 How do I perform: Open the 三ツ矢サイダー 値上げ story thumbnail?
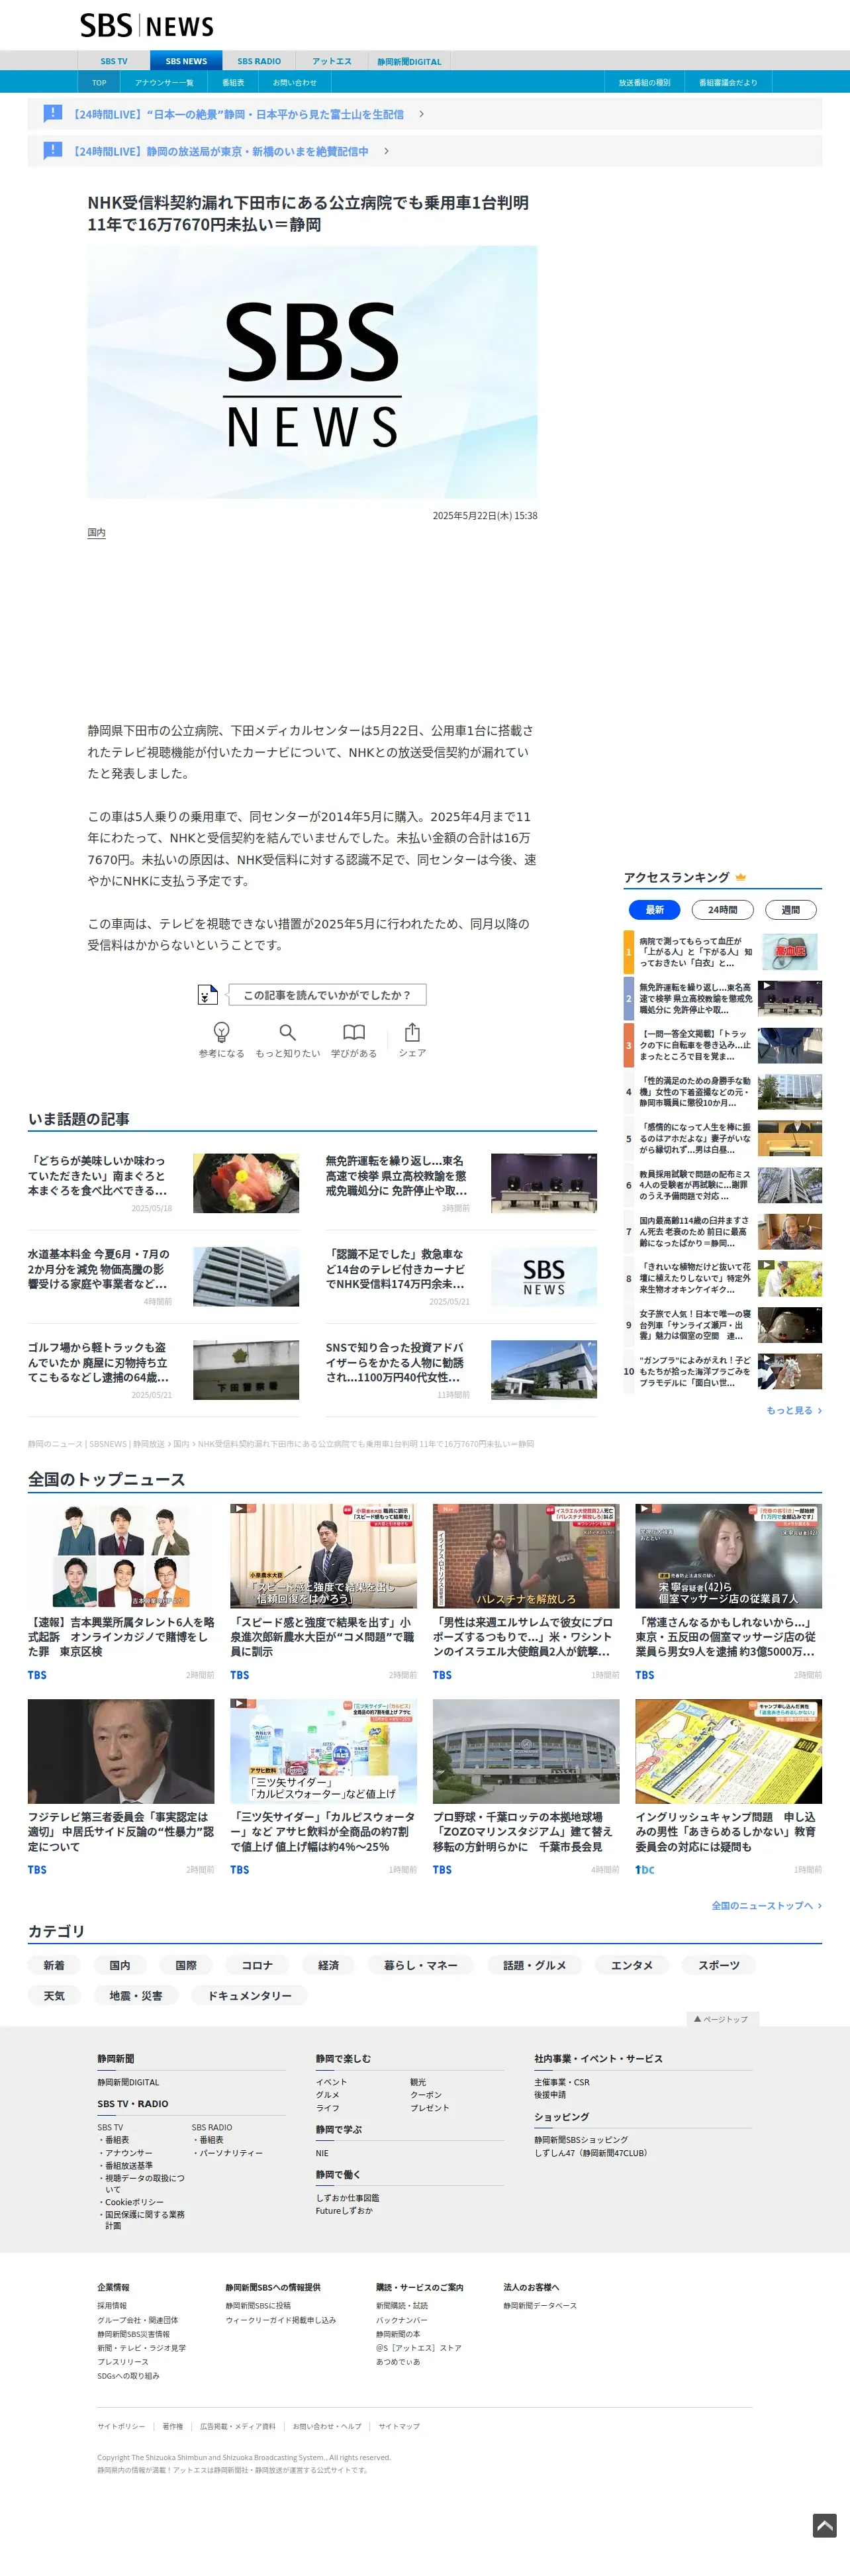tap(323, 1751)
